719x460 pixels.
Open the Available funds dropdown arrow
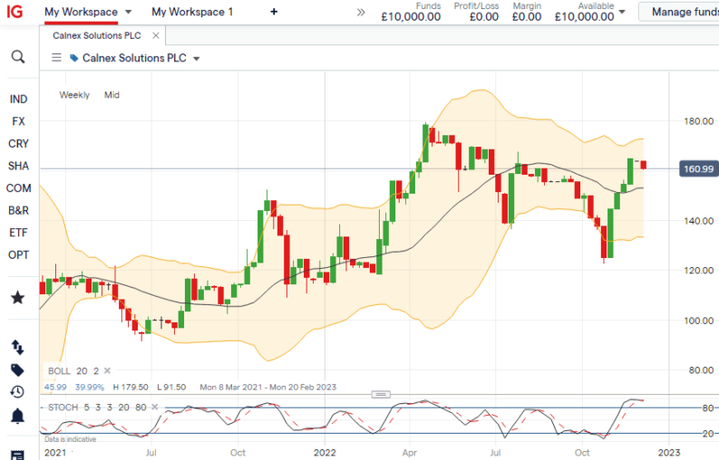622,12
